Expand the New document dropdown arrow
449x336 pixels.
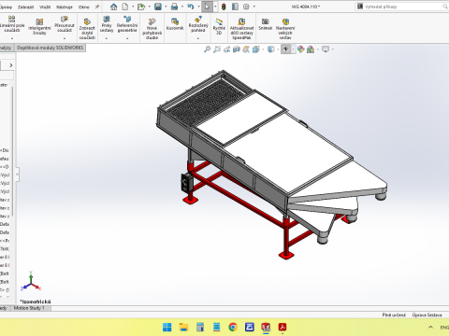(133, 7)
